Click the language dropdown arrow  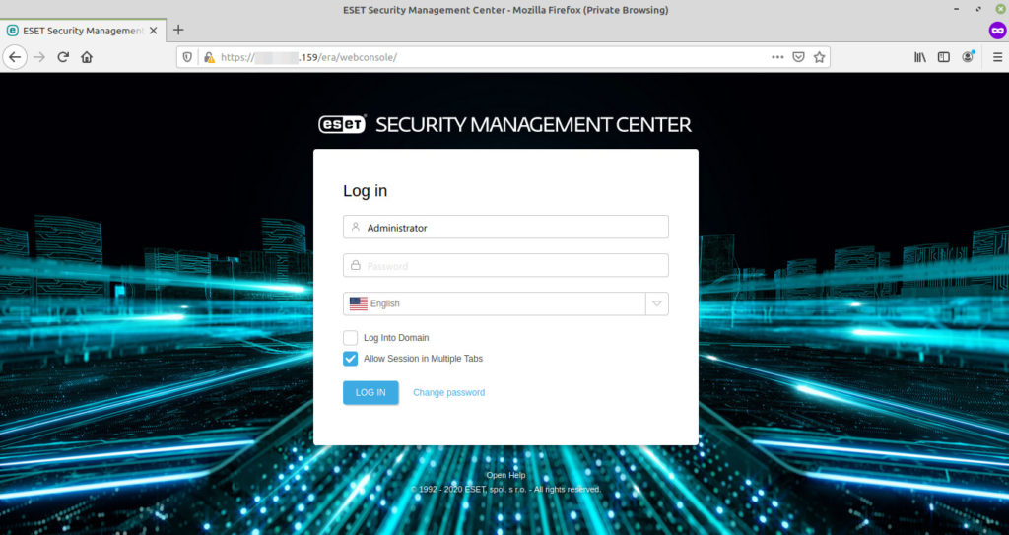(657, 303)
